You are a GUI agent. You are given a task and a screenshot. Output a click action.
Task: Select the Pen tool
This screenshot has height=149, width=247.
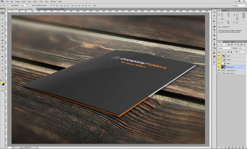[2, 60]
